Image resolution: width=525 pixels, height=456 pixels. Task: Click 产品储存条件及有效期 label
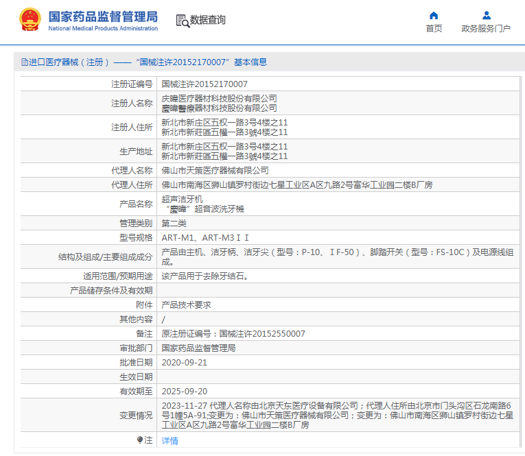tap(111, 291)
